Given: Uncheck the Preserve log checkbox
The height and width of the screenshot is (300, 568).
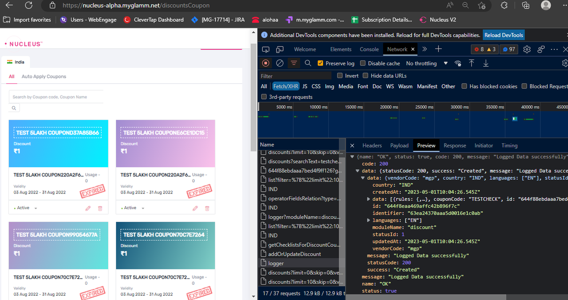Looking at the screenshot, I should click(x=320, y=63).
